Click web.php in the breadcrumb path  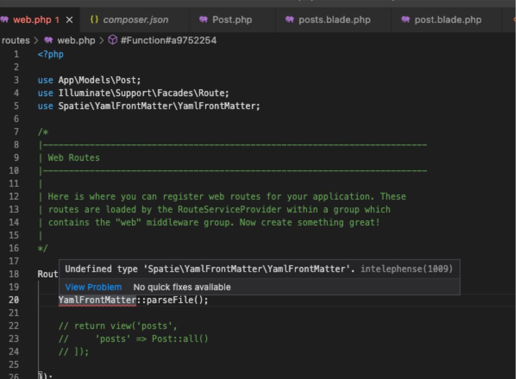76,41
